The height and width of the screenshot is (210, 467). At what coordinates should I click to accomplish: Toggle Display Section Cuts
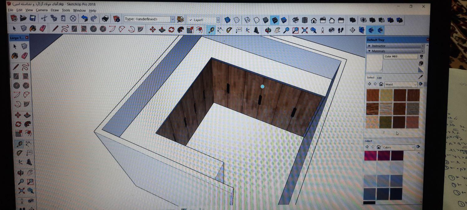click(x=371, y=30)
